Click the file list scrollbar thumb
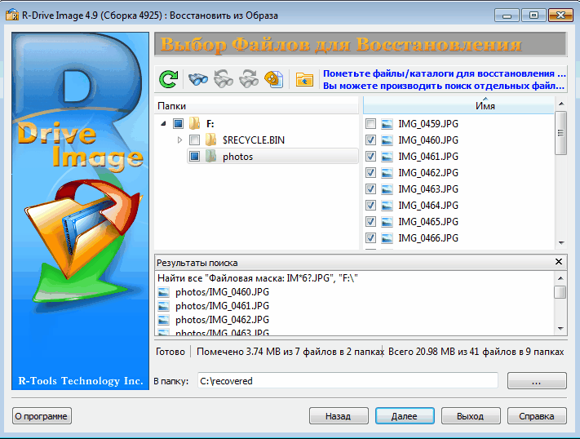Viewport: 580px width, 439px height. 561,133
